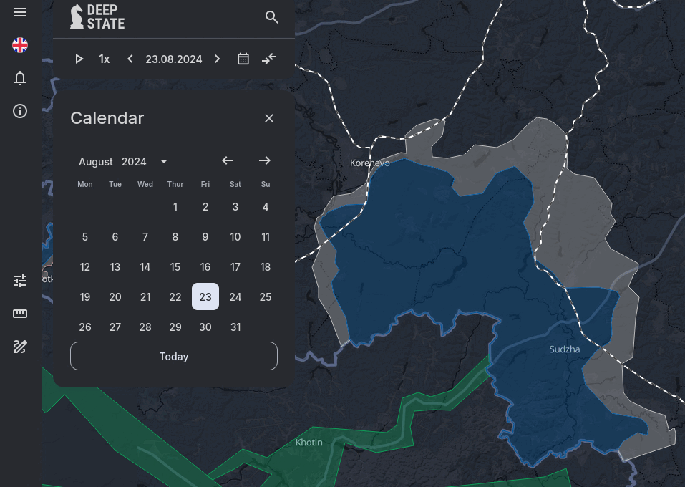Click the search magnifier icon
The height and width of the screenshot is (487, 685).
click(x=272, y=17)
